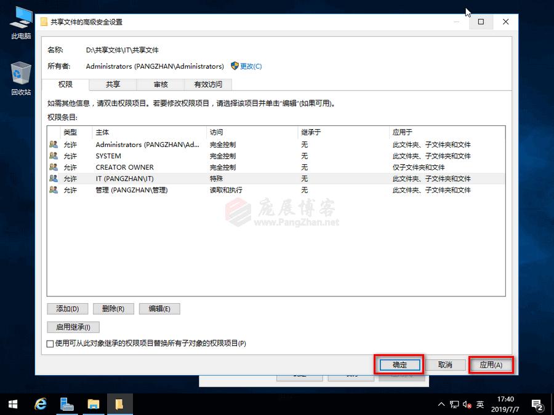Switch to the 共享 tab

click(x=113, y=84)
